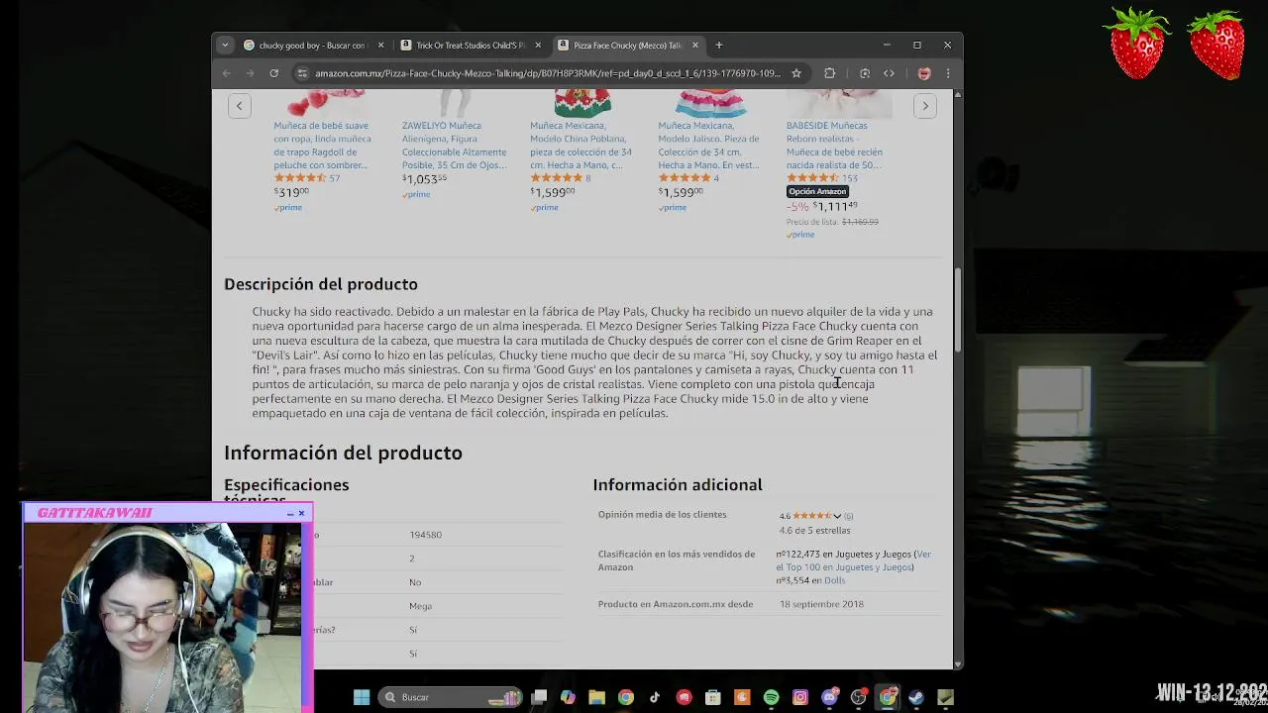Viewport: 1268px width, 713px height.
Task: Open Muñeca de bebé suave con ropa product
Action: (x=322, y=146)
